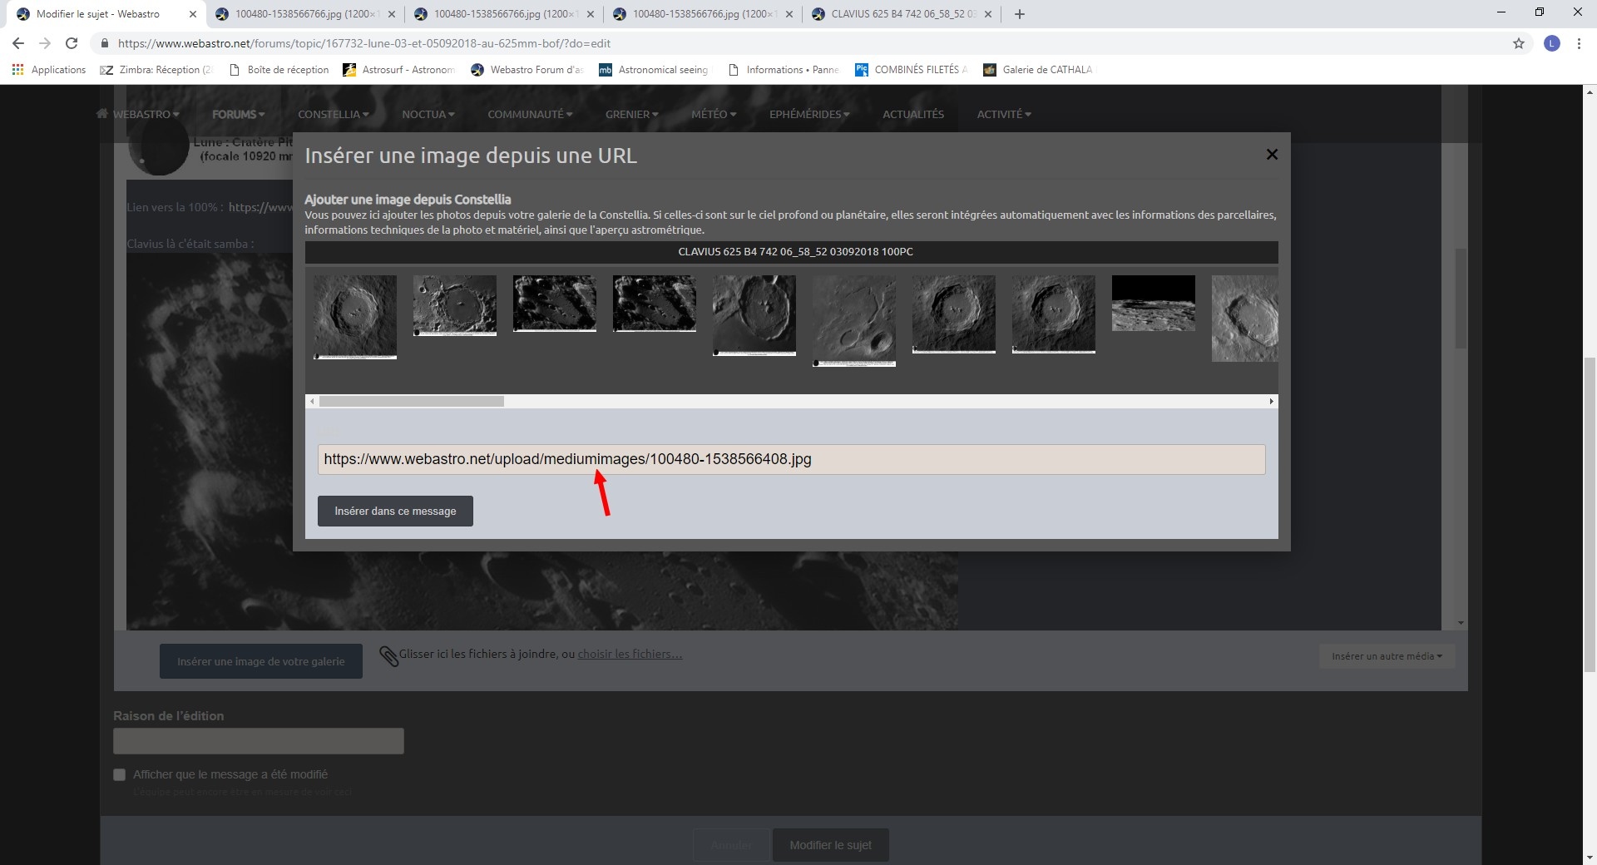This screenshot has width=1597, height=865.
Task: Click the gallery scrollbar left arrow
Action: (x=312, y=401)
